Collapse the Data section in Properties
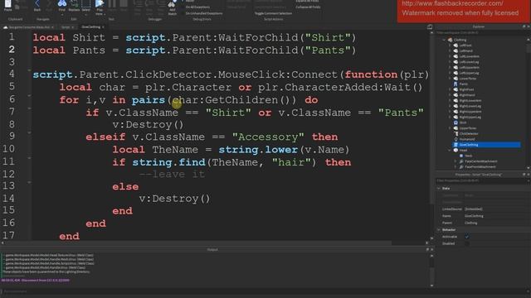 (x=439, y=188)
